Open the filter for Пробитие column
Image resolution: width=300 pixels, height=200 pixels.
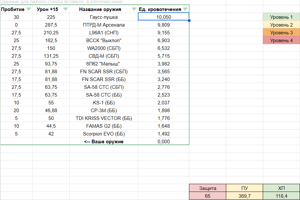pyautogui.click(x=28, y=9)
